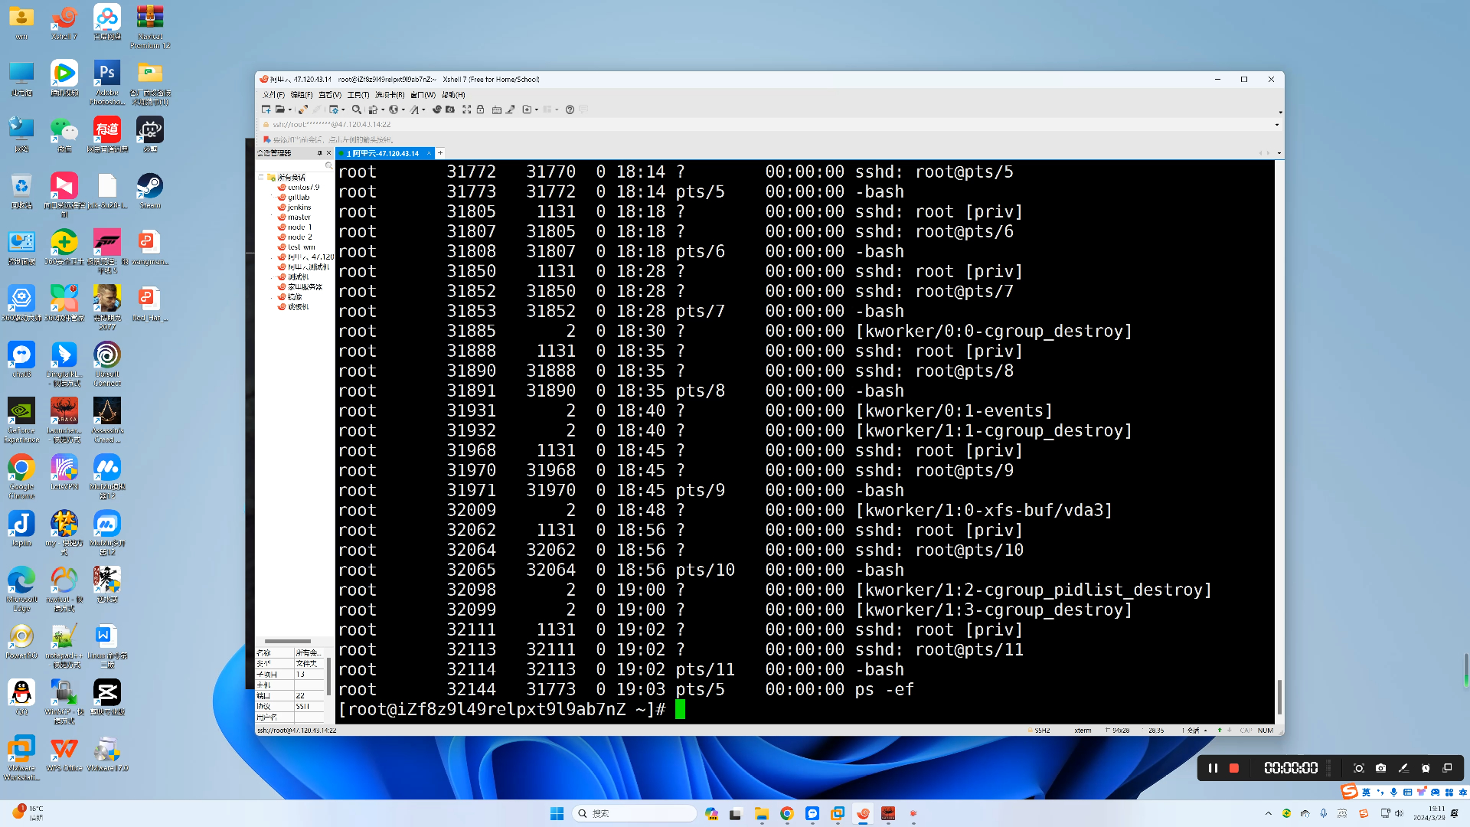Take a screenshot with recorder camera icon
The image size is (1470, 827).
point(1380,768)
